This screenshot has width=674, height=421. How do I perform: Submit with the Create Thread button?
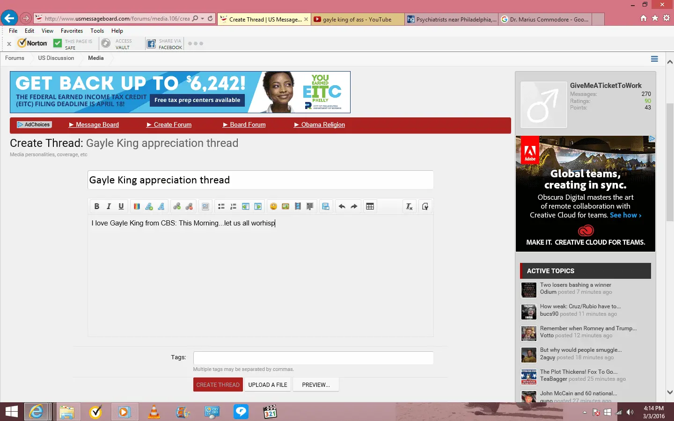[218, 385]
